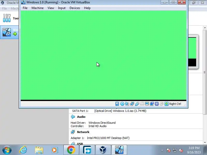Open the blue arrow app on taskbar
Screen dimensions: 207x155
pyautogui.click(x=87, y=150)
